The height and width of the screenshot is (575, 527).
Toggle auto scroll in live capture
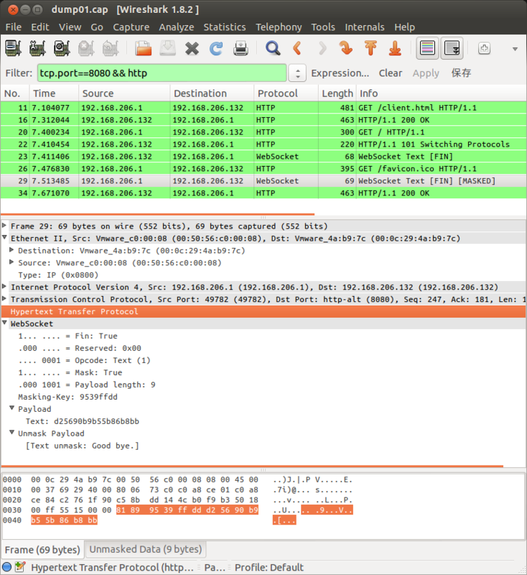point(452,48)
